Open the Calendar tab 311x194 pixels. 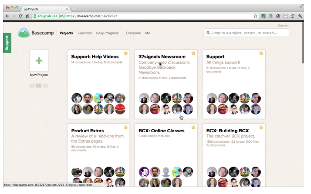click(x=85, y=33)
